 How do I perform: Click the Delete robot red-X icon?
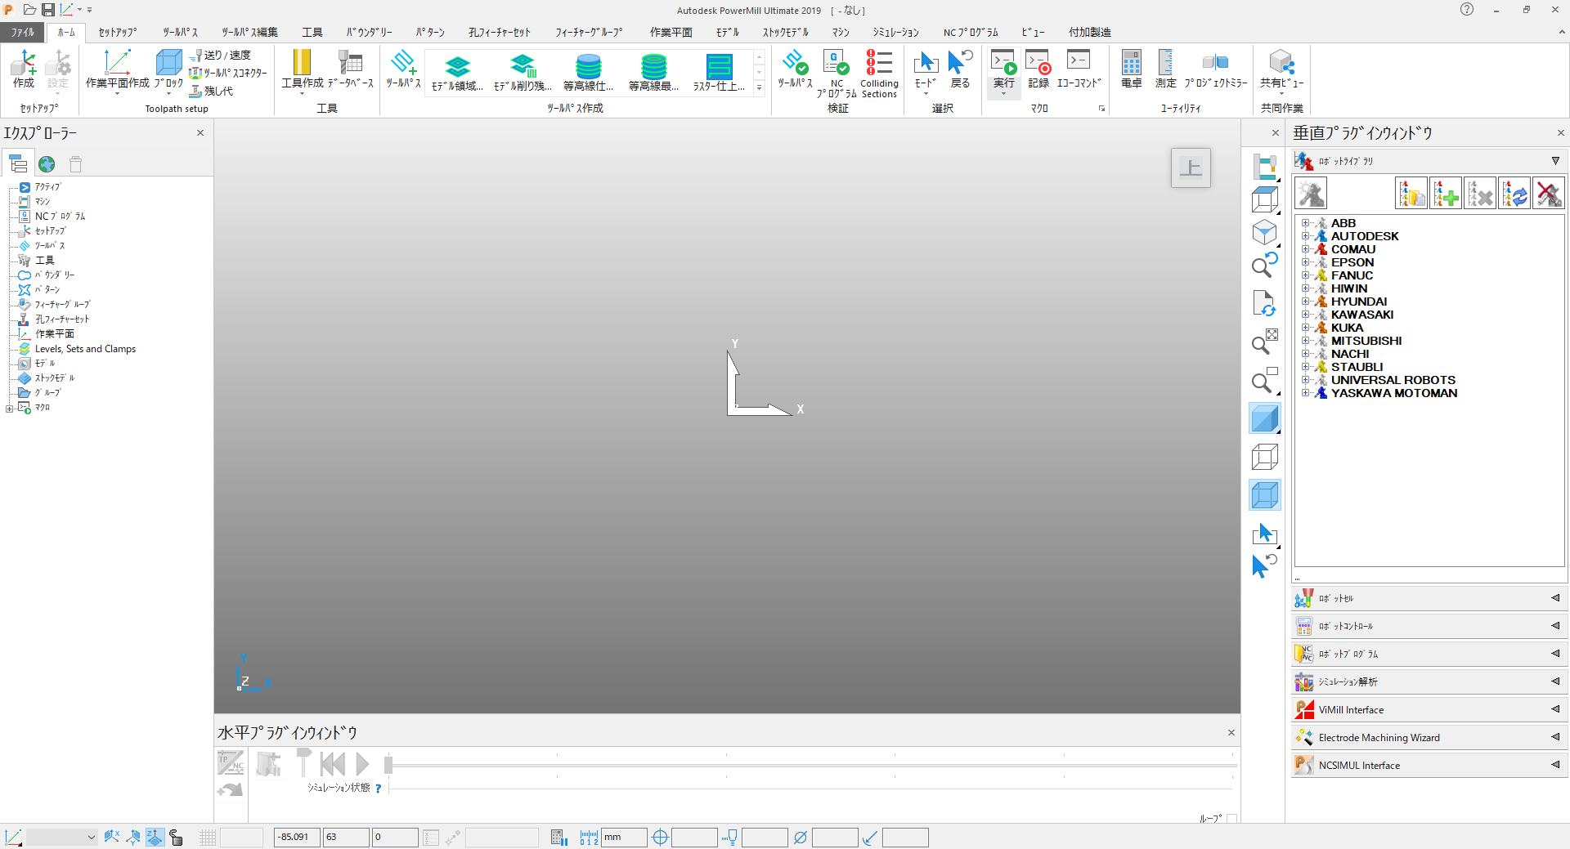(x=1549, y=194)
